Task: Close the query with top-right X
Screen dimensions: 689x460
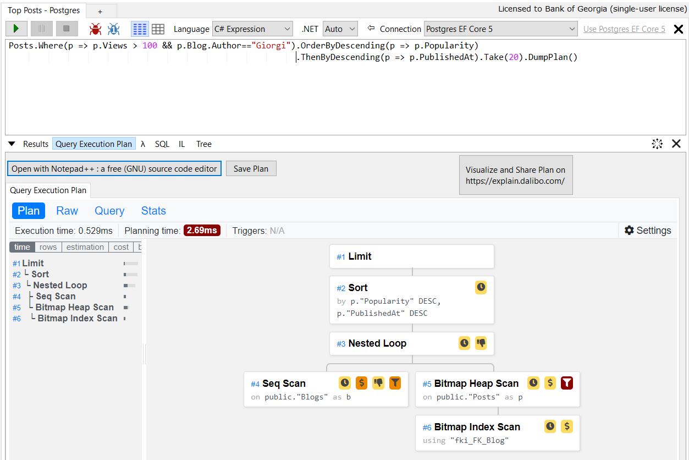Action: coord(679,29)
